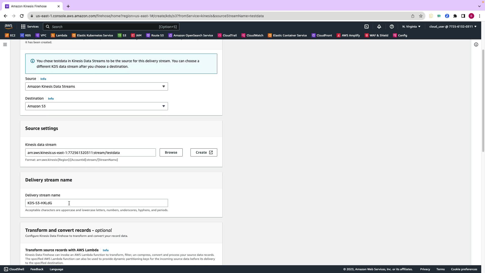The image size is (485, 273).
Task: Open the Language menu in footer
Action: tap(56, 269)
